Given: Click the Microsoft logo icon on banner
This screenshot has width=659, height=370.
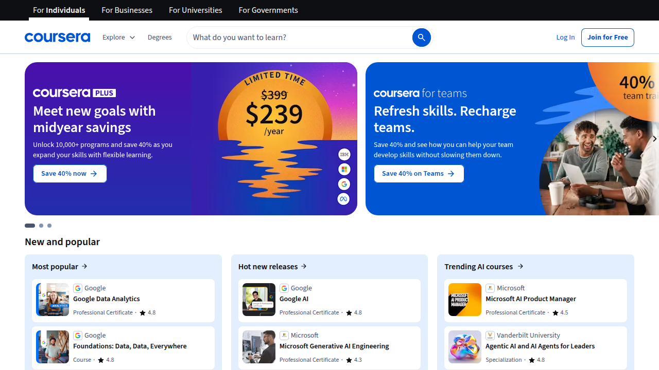Looking at the screenshot, I should tap(344, 169).
